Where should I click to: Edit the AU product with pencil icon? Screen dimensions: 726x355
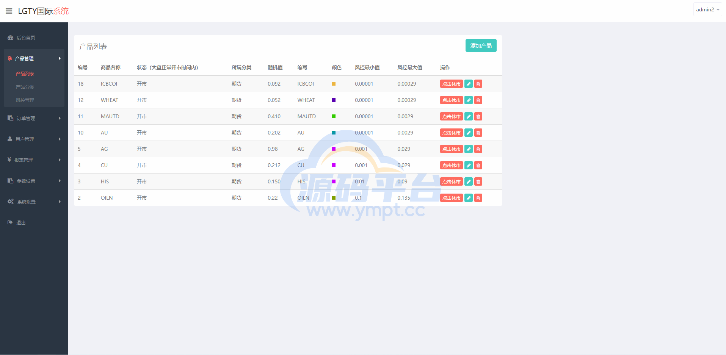(469, 133)
